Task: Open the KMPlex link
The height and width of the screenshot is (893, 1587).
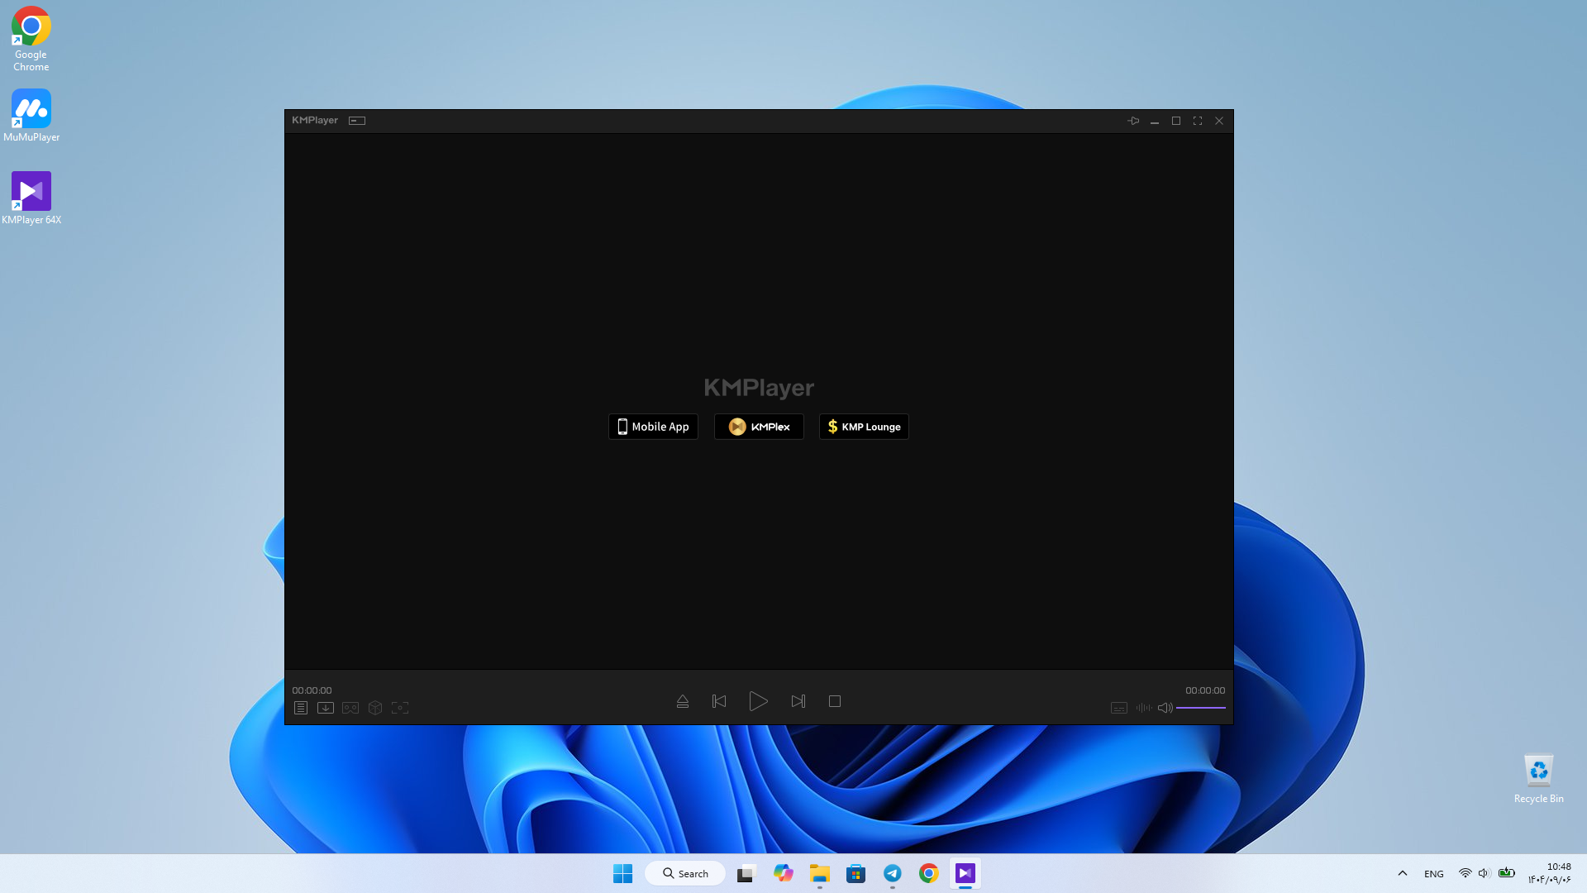Action: (x=759, y=427)
